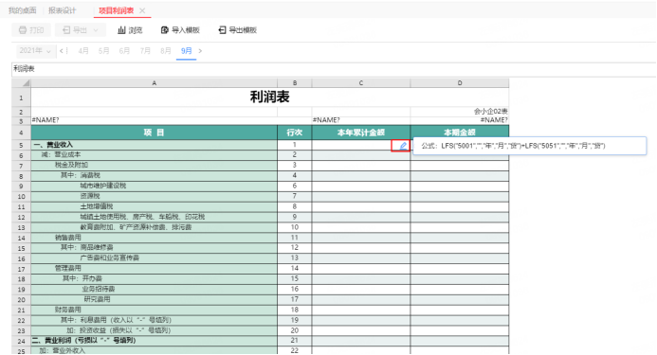Click the 管理费用 cell
This screenshot has height=355, width=657.
tap(155, 268)
